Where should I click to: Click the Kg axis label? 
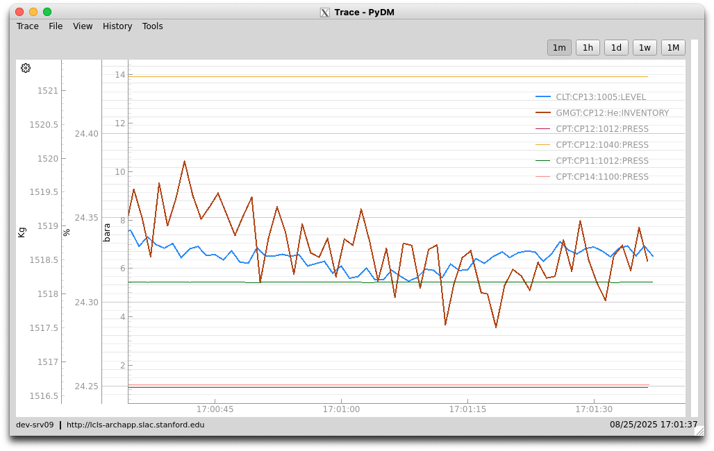pos(22,232)
